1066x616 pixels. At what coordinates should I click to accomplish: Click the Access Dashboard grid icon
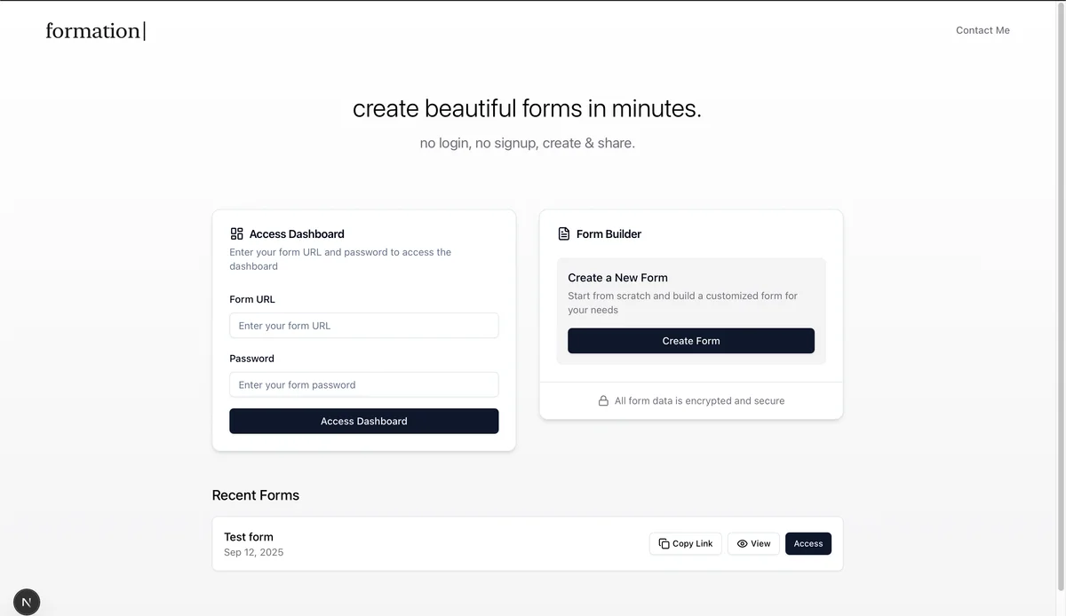coord(236,233)
